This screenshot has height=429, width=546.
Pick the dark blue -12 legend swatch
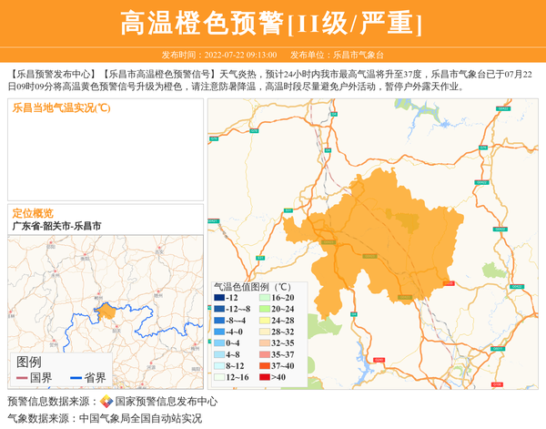[x=219, y=298]
